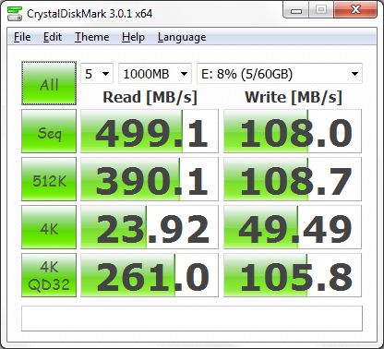Viewport: 384px width, 349px height.
Task: Click the 512K write result 108.7
Action: tap(293, 179)
